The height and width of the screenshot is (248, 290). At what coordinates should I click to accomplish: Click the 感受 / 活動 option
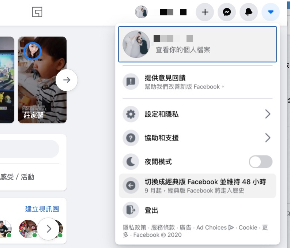click(17, 177)
